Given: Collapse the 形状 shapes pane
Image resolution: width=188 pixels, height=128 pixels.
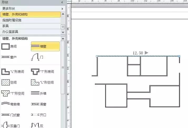Looking at the screenshot, I should pyautogui.click(x=62, y=2).
